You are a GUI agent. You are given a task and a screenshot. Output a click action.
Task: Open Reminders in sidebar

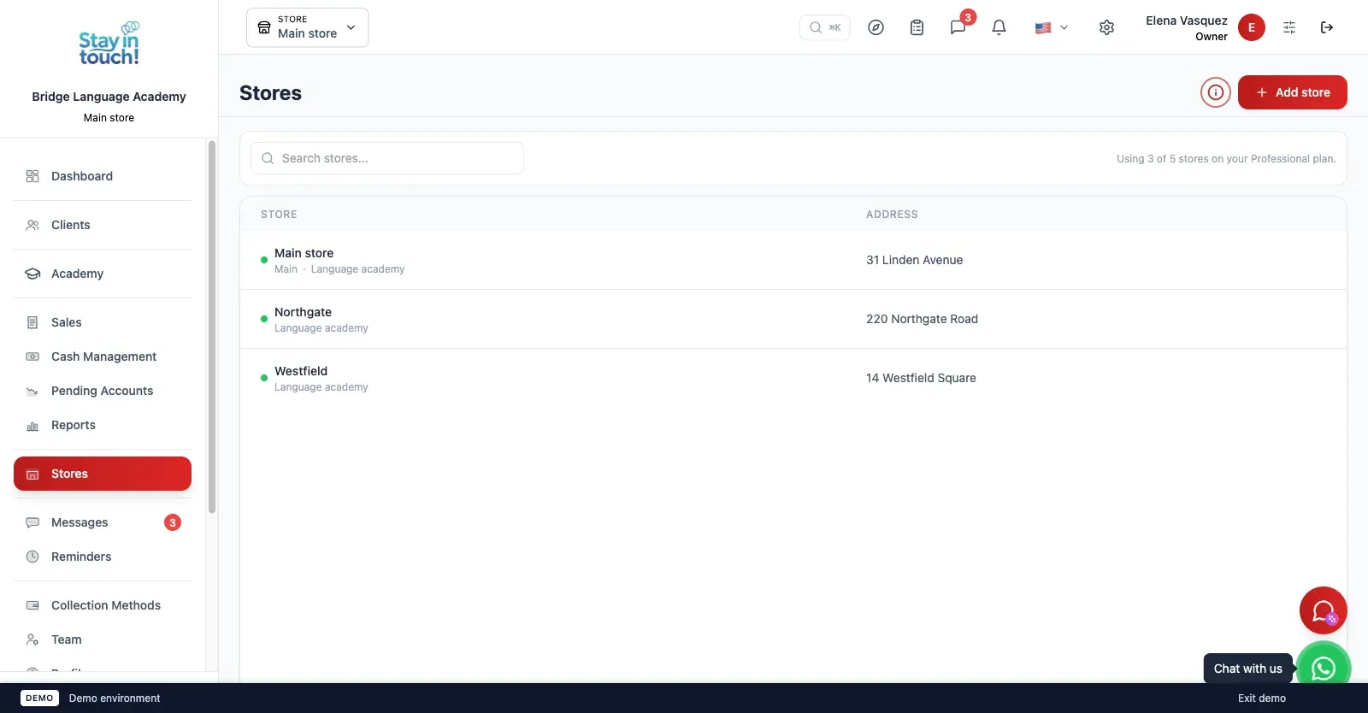point(103,557)
